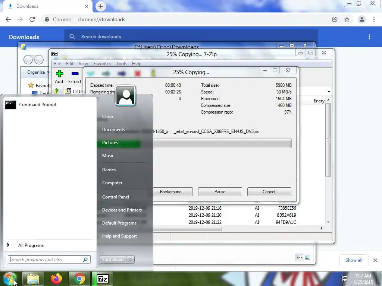The width and height of the screenshot is (382, 286).
Task: Open Help and Support
Action: click(x=120, y=236)
